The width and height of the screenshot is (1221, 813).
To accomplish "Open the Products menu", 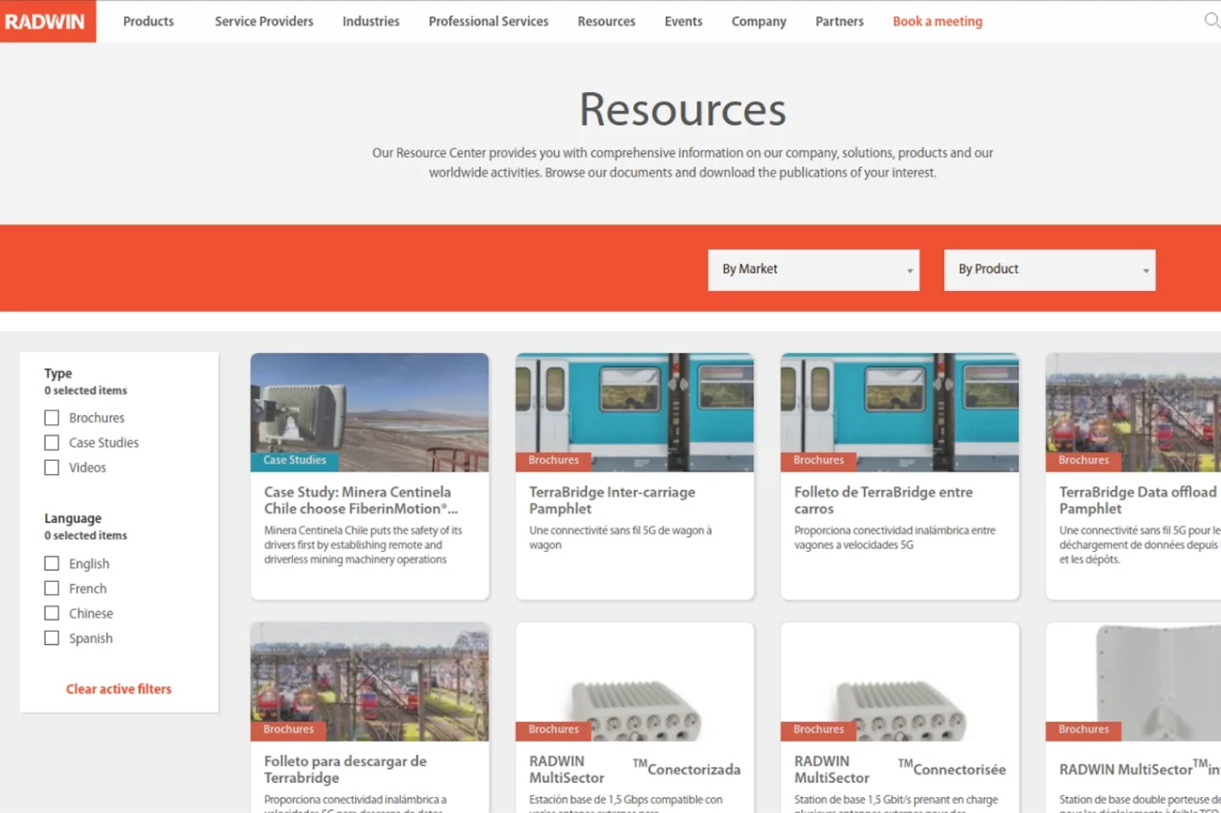I will point(148,22).
